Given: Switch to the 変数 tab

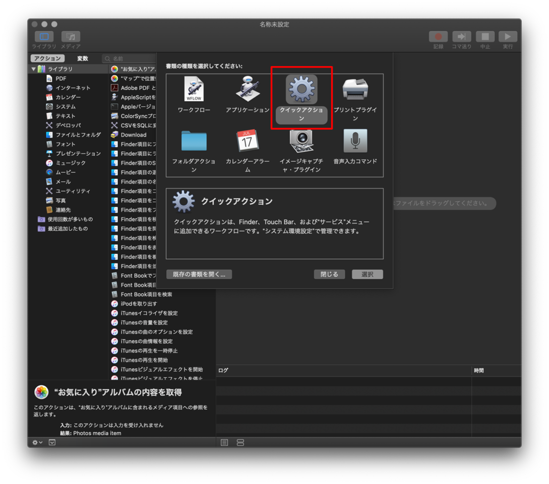Looking at the screenshot, I should point(83,58).
